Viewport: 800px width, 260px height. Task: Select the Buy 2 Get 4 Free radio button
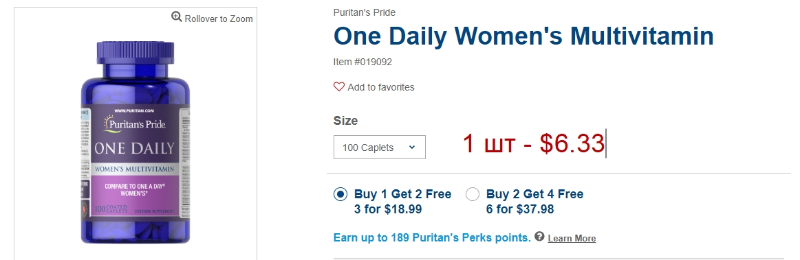473,194
